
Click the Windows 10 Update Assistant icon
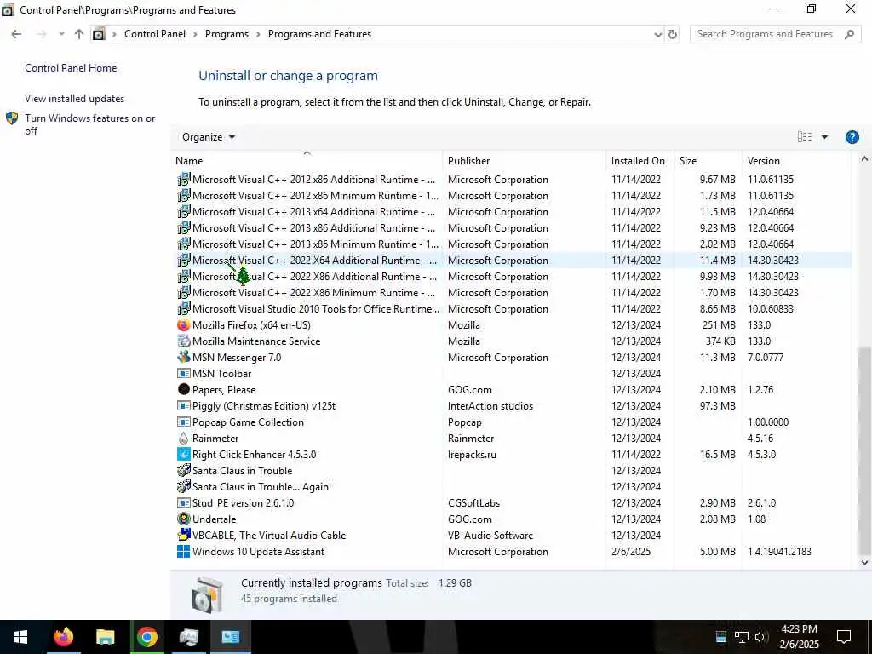pos(183,551)
